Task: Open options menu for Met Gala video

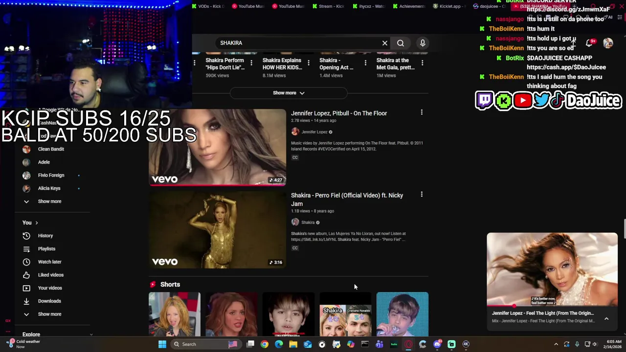Action: (x=422, y=63)
